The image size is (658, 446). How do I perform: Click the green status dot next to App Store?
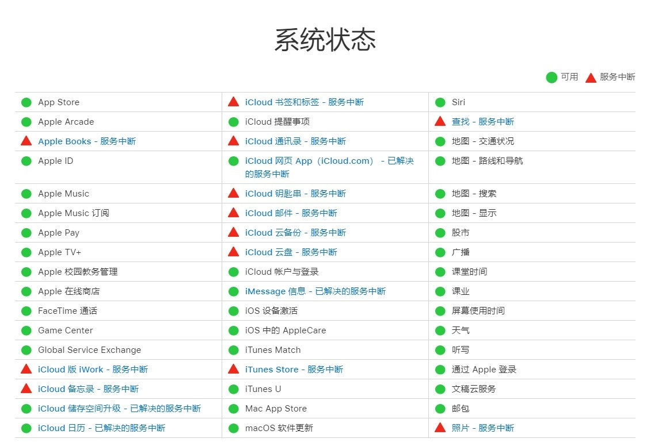(x=25, y=102)
